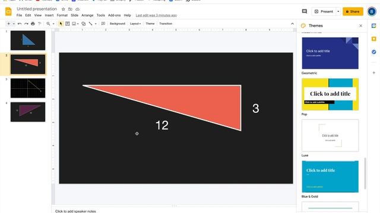
Task: Add a comment from the toolbar
Action: point(103,24)
